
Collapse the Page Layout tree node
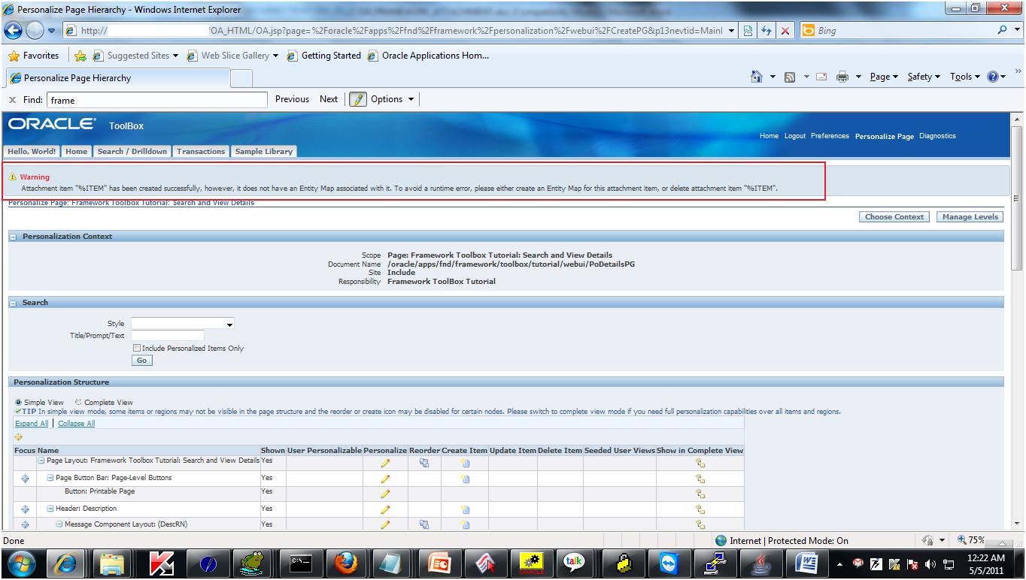pyautogui.click(x=42, y=461)
